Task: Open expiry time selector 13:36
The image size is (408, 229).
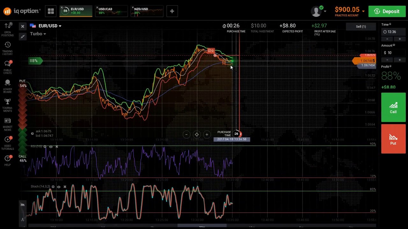Action: pos(393,32)
